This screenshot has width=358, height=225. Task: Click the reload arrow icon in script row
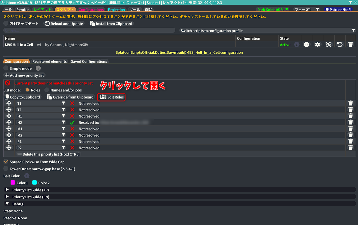pos(340,44)
